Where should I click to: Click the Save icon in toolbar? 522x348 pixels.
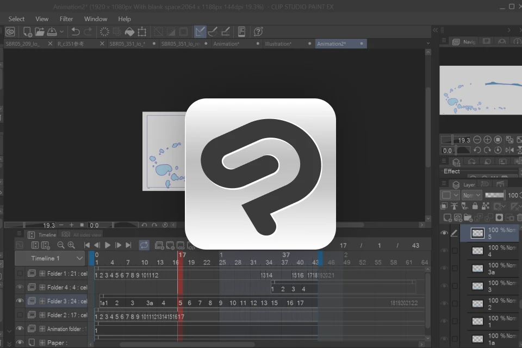click(x=52, y=32)
